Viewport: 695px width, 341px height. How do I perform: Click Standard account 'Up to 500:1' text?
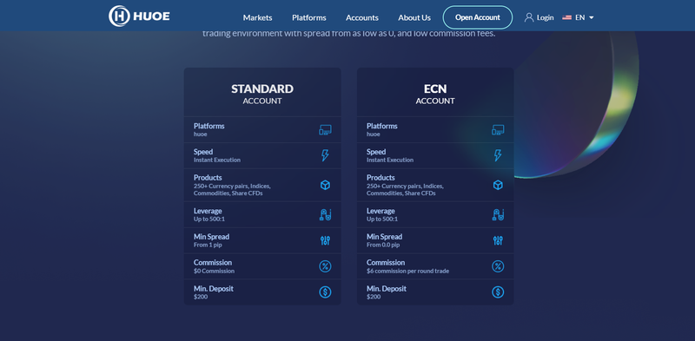pos(209,220)
